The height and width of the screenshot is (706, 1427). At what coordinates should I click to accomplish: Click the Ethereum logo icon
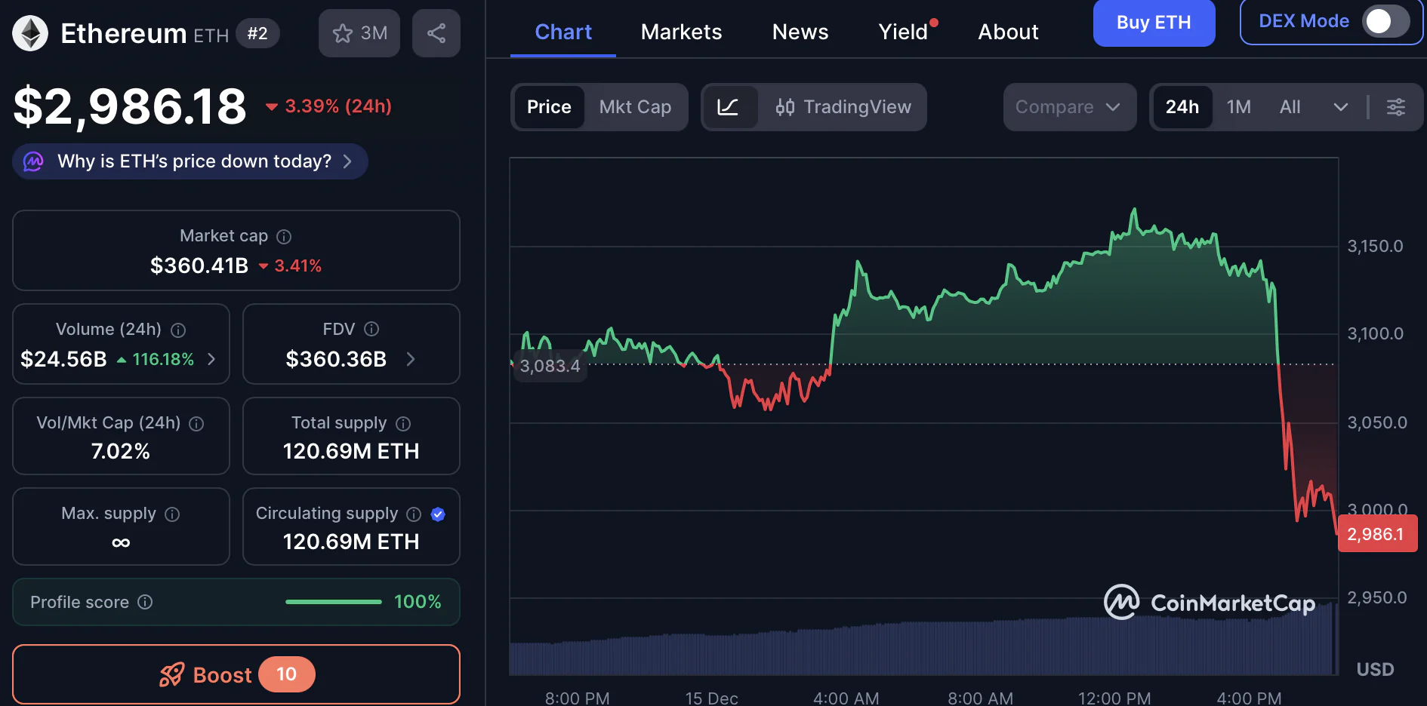[30, 33]
